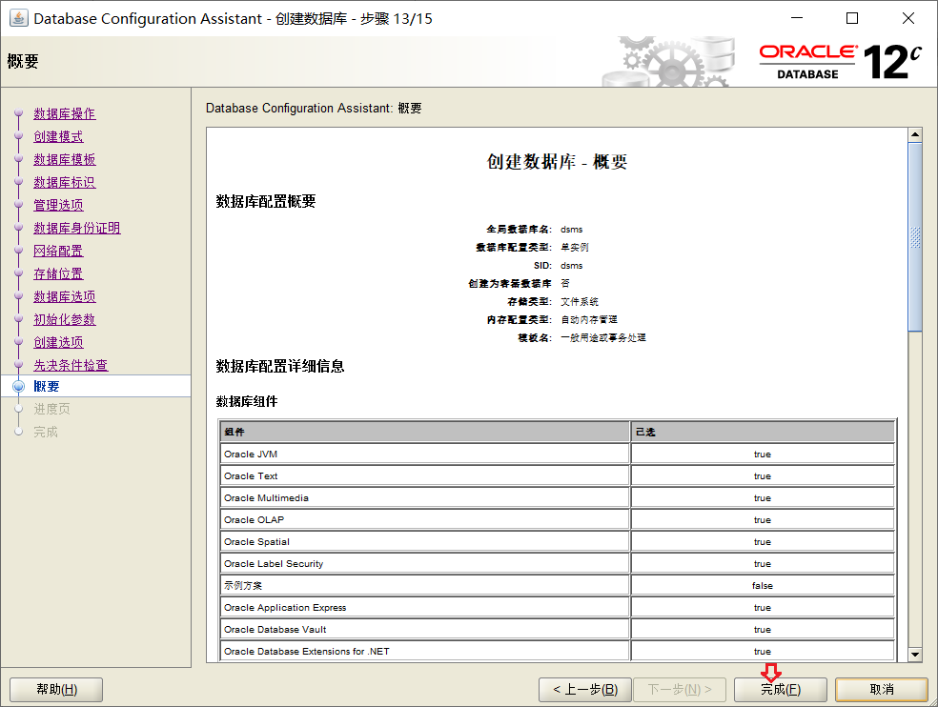The image size is (938, 707).
Task: Go to the 创建模式 step
Action: pos(58,136)
